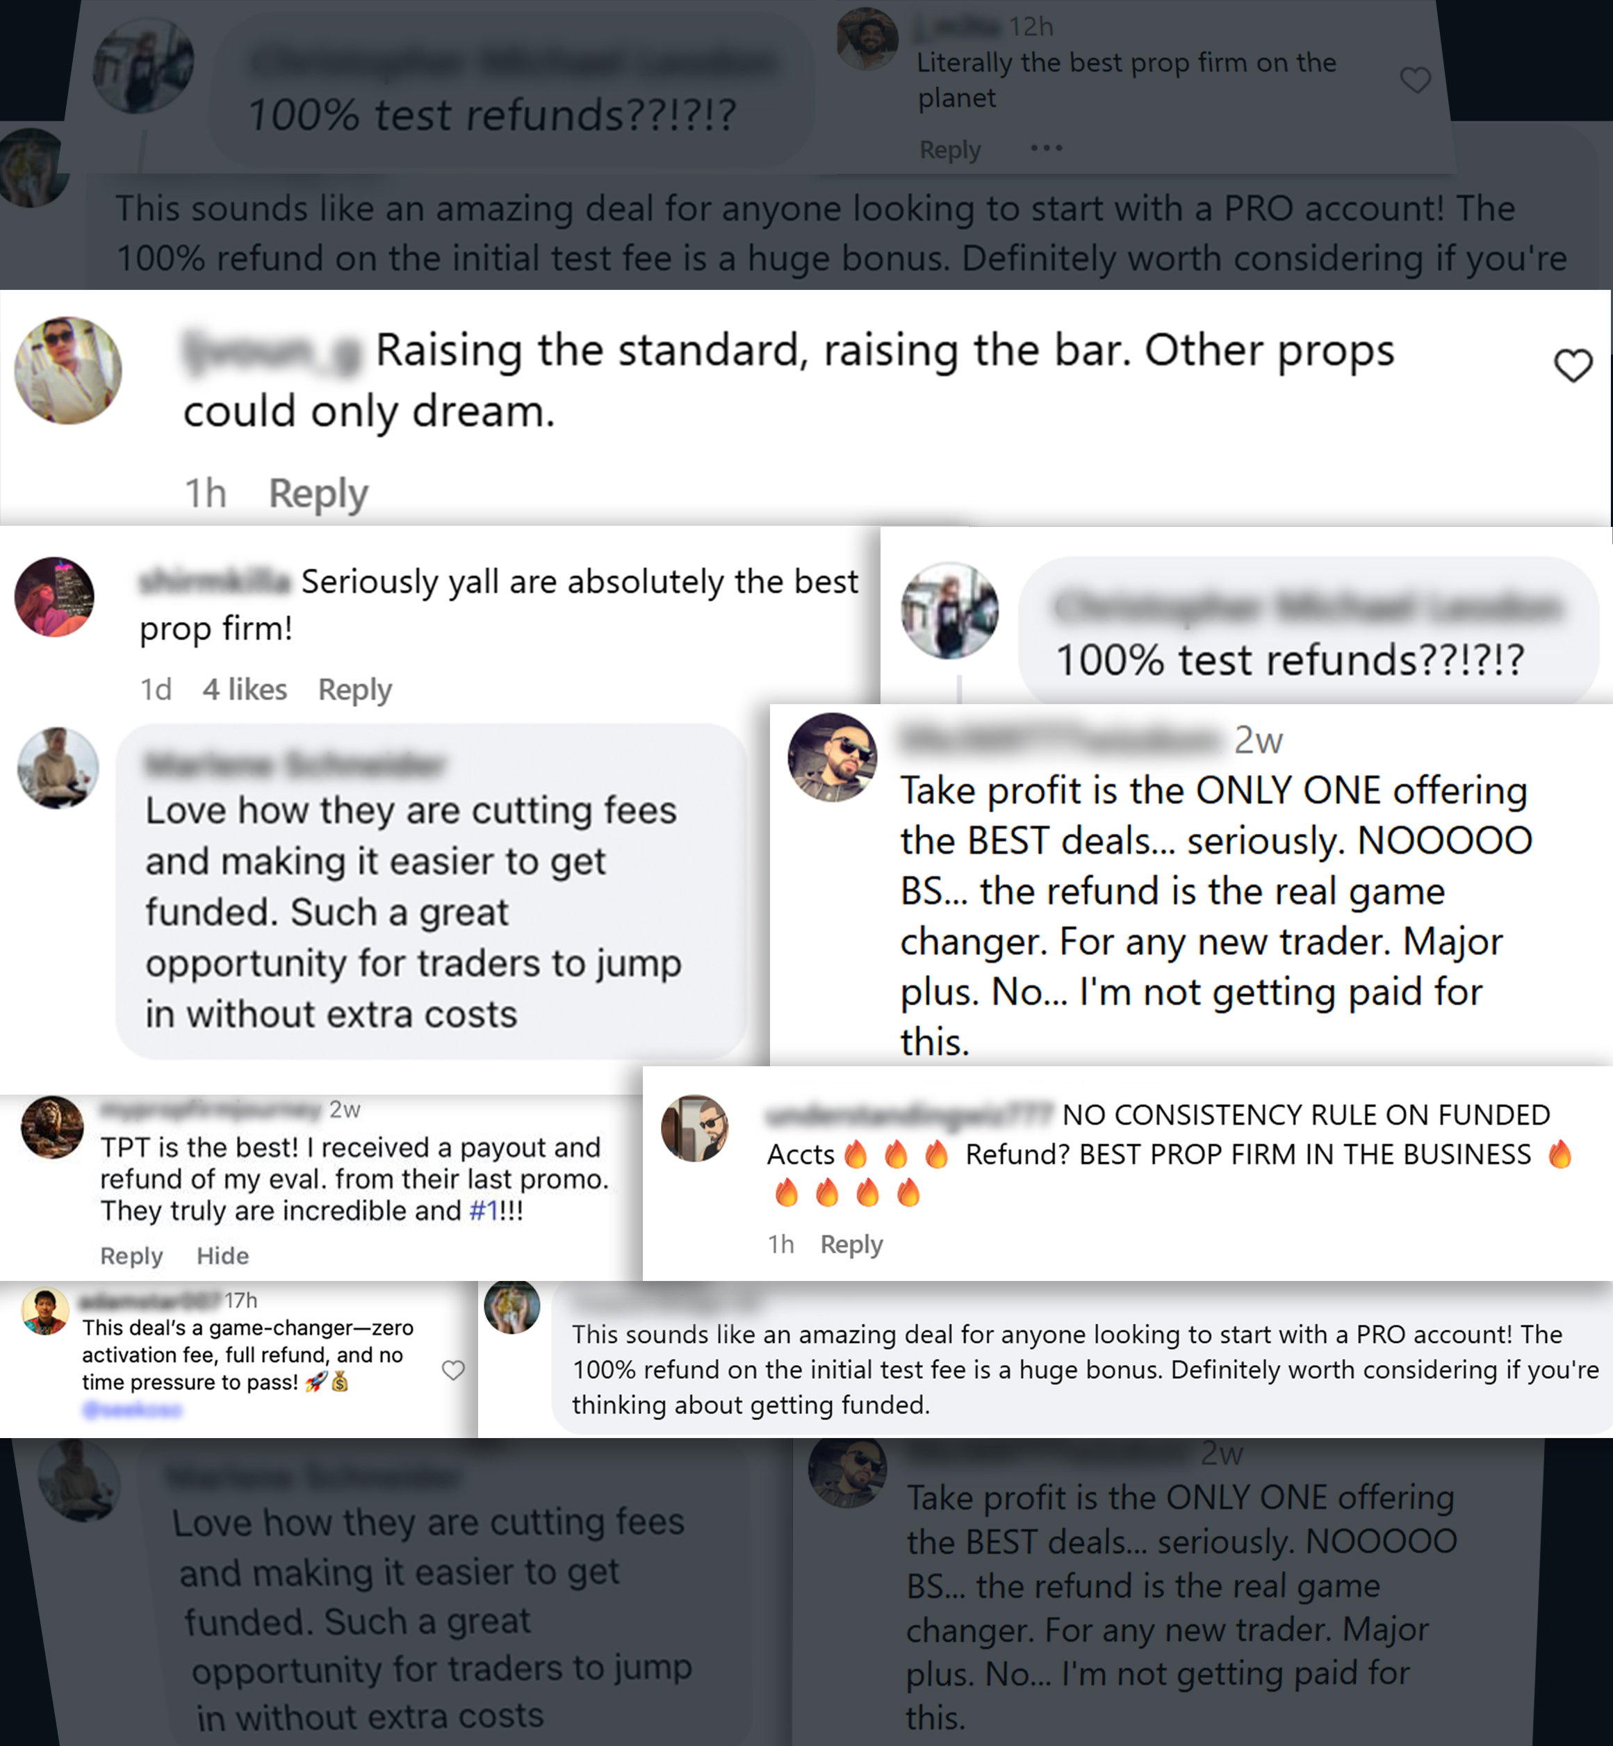Open avatar next to "Seriously yall" comment
This screenshot has height=1746, width=1613.
[54, 597]
